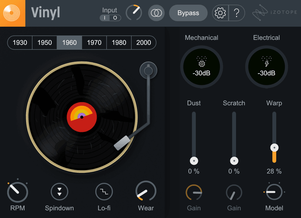Click the RPM selector knob
Image resolution: width=301 pixels, height=218 pixels.
18,192
